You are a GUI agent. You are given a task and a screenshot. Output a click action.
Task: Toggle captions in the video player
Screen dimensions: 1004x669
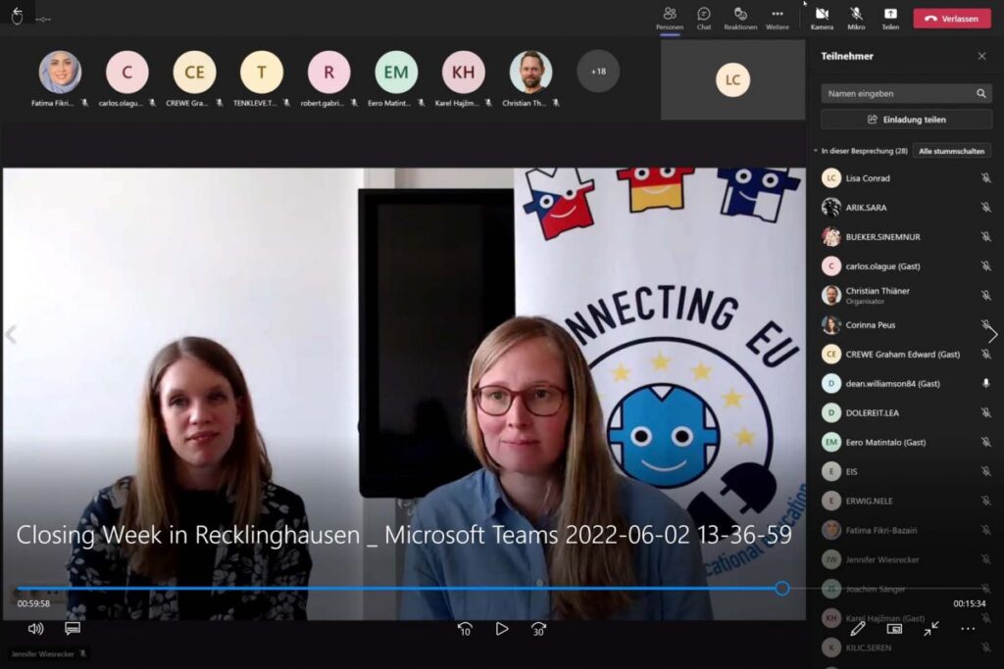[73, 629]
